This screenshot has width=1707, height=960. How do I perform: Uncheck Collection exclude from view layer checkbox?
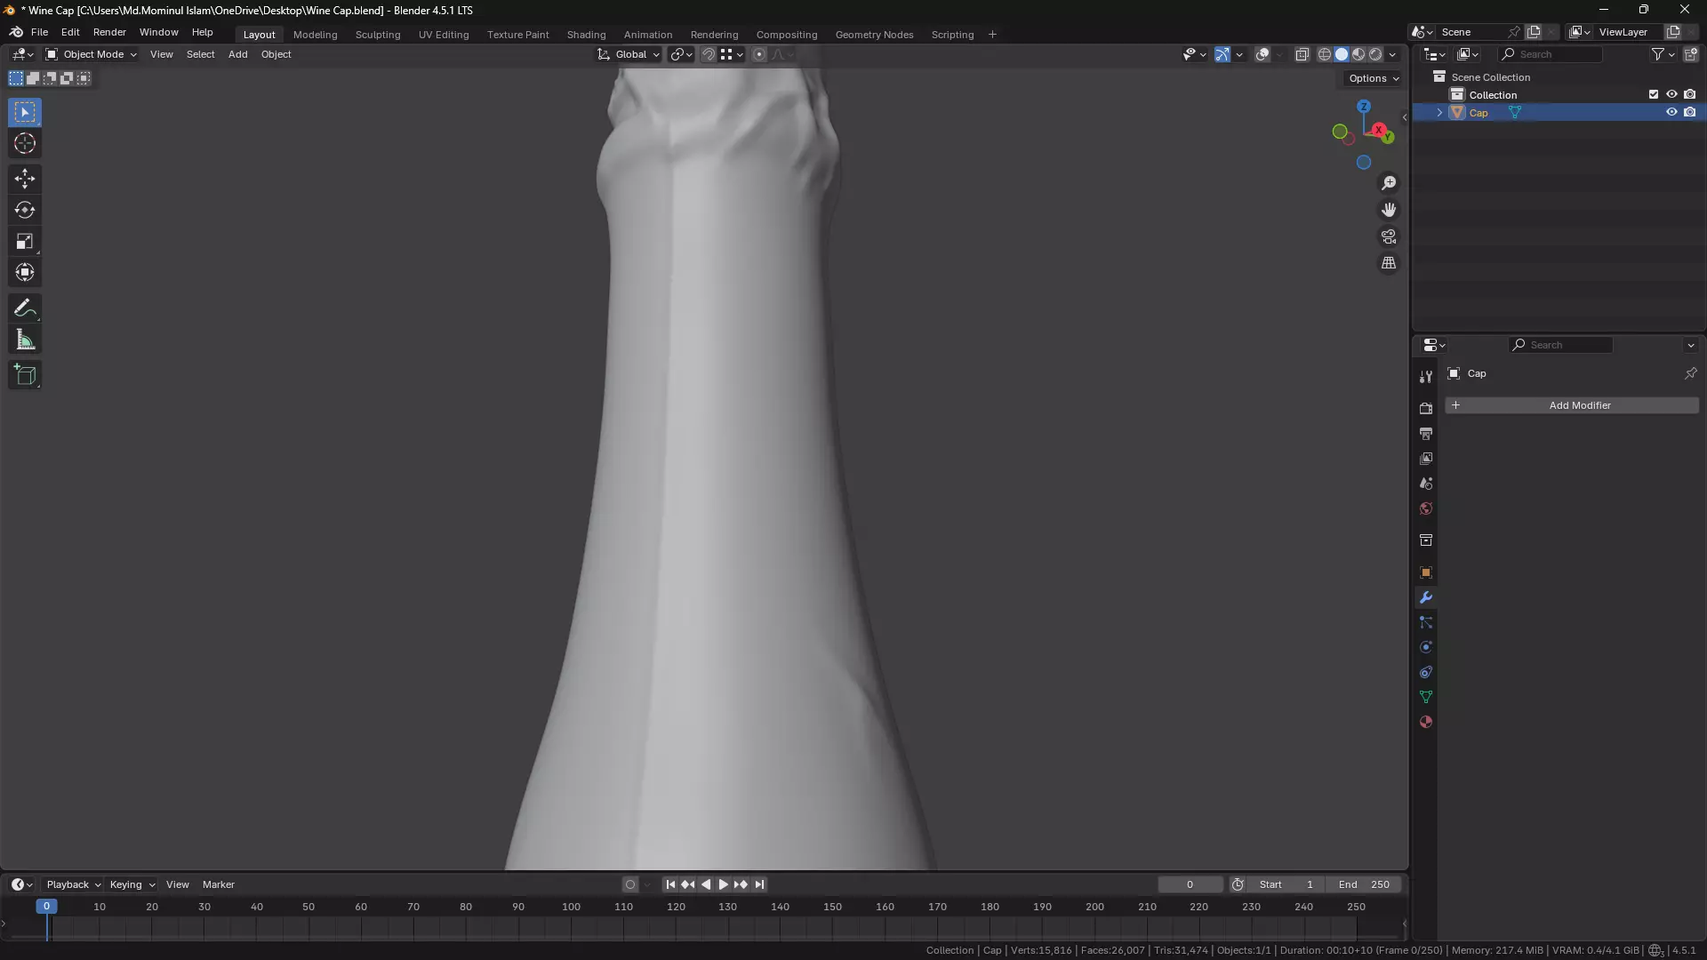1654,94
